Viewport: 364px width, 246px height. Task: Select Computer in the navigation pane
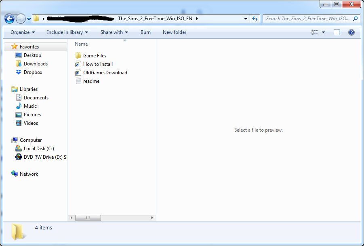(x=27, y=140)
